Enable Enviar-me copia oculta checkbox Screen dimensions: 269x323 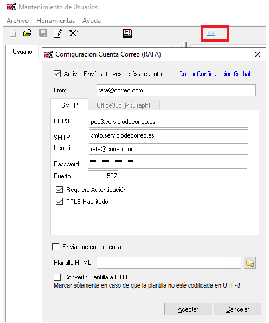(x=56, y=246)
